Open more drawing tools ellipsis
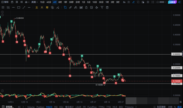Screen dimensions: 183x108 click(x=29, y=8)
